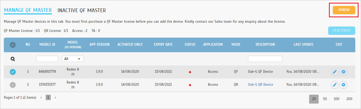
Task: Switch to Inactive QF Master tab
Action: click(82, 11)
